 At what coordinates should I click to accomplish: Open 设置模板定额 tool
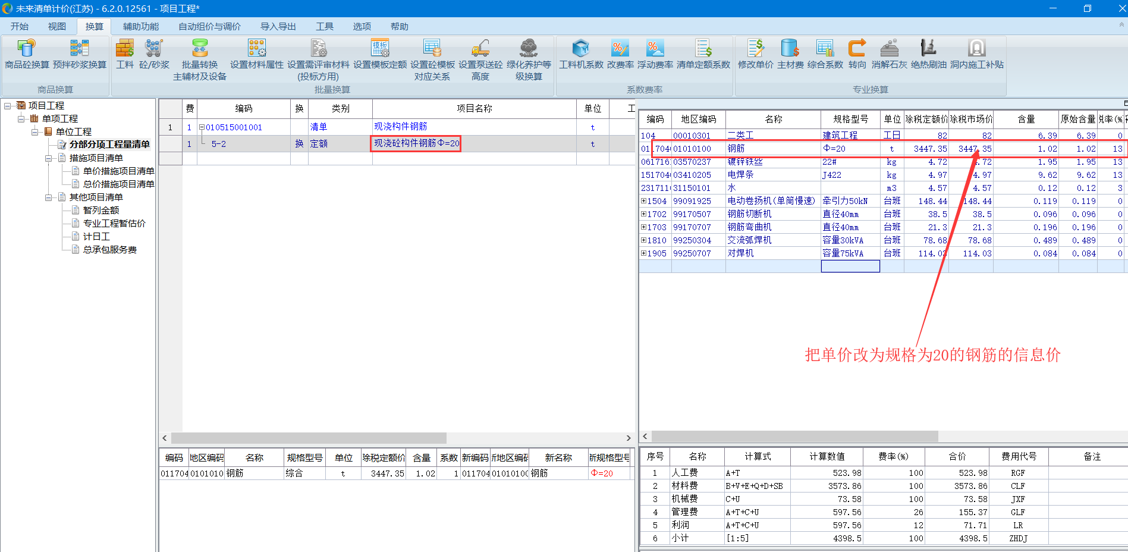pyautogui.click(x=380, y=54)
